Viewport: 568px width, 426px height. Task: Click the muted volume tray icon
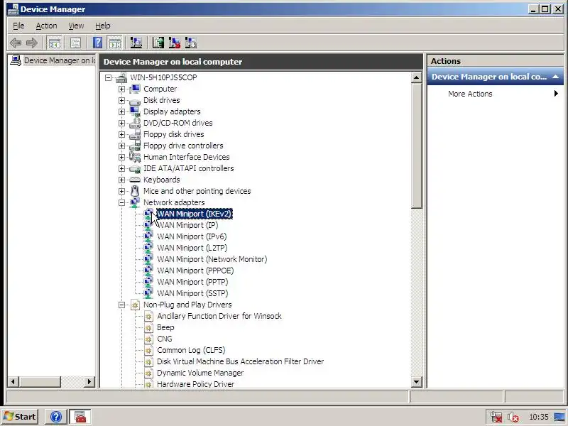[x=513, y=417]
